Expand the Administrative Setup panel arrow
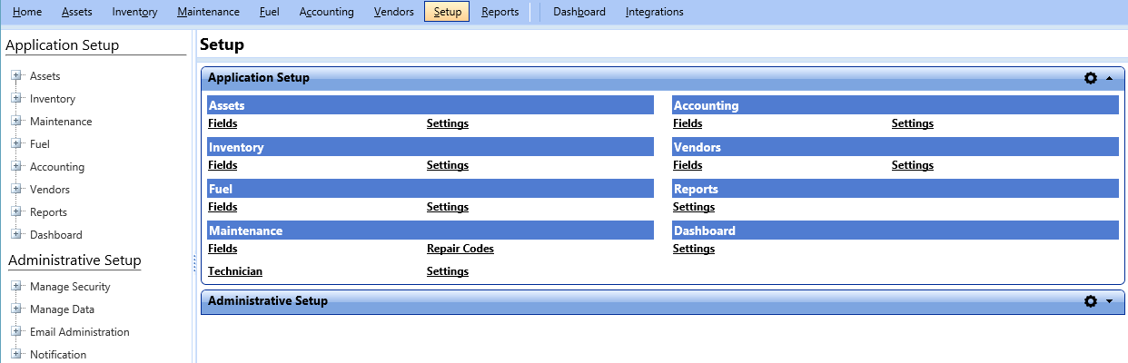The width and height of the screenshot is (1128, 363). [x=1109, y=301]
